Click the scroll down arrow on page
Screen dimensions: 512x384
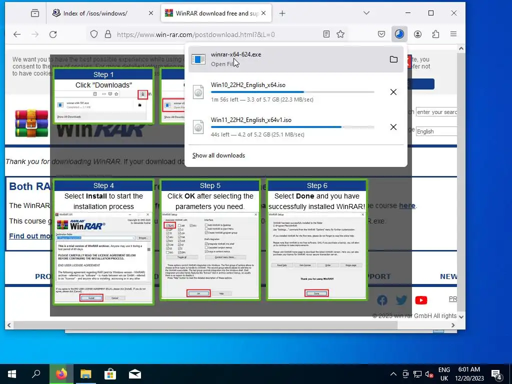click(x=461, y=316)
